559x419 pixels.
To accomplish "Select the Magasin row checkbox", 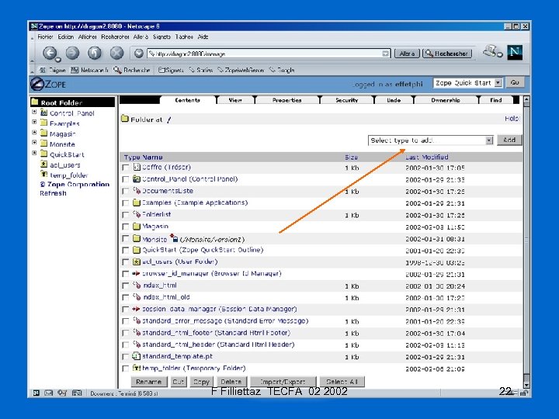I will (x=126, y=227).
